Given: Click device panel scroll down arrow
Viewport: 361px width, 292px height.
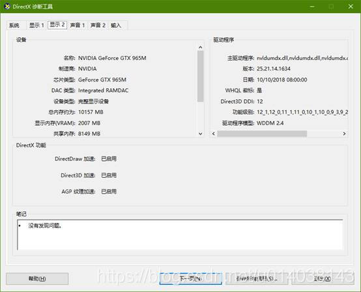Looking at the screenshot, I should point(200,134).
